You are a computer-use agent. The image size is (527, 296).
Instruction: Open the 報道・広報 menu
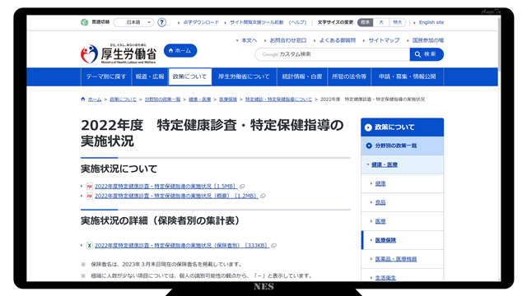[150, 76]
